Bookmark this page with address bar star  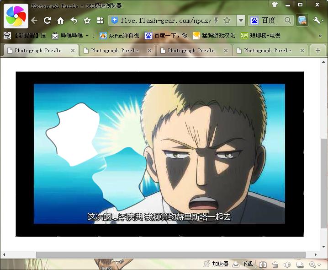[227, 21]
